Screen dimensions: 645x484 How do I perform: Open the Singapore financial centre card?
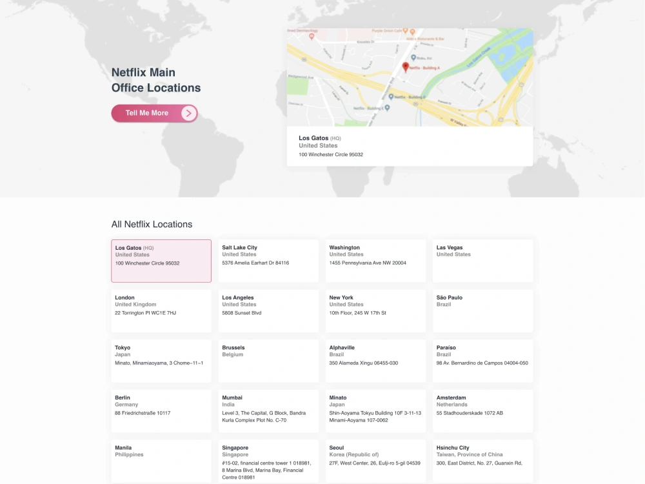268,461
